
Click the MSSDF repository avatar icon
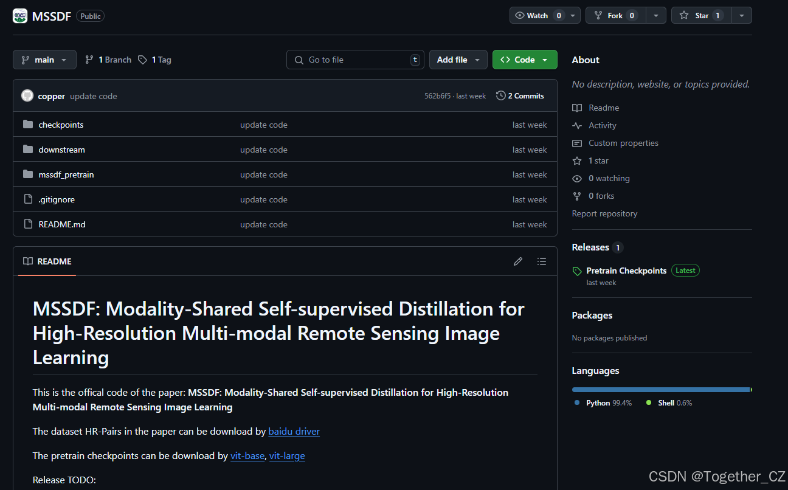20,16
